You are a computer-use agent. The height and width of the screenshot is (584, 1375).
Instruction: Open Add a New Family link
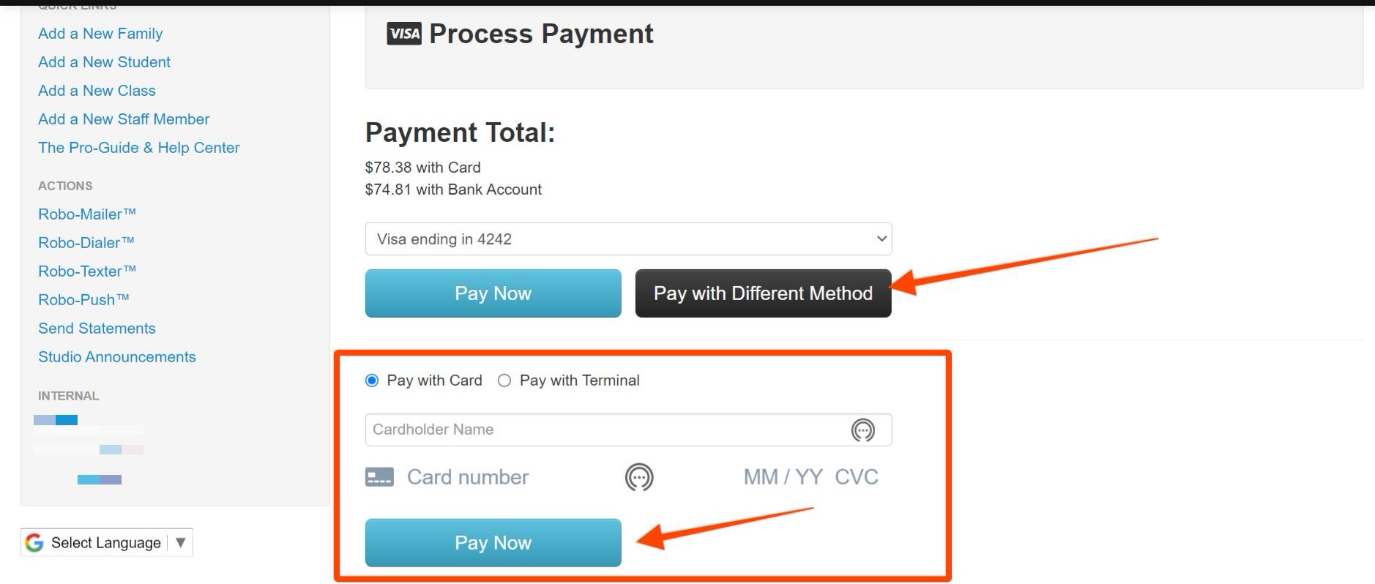tap(100, 34)
